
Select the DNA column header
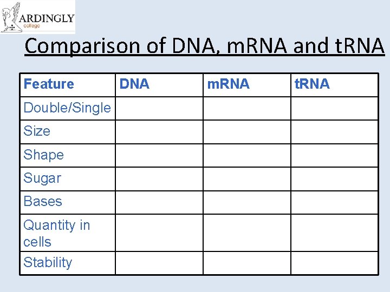[x=134, y=84]
